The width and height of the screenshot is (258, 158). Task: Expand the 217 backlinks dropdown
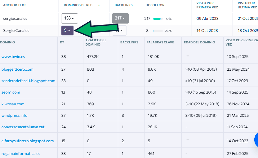(120, 18)
